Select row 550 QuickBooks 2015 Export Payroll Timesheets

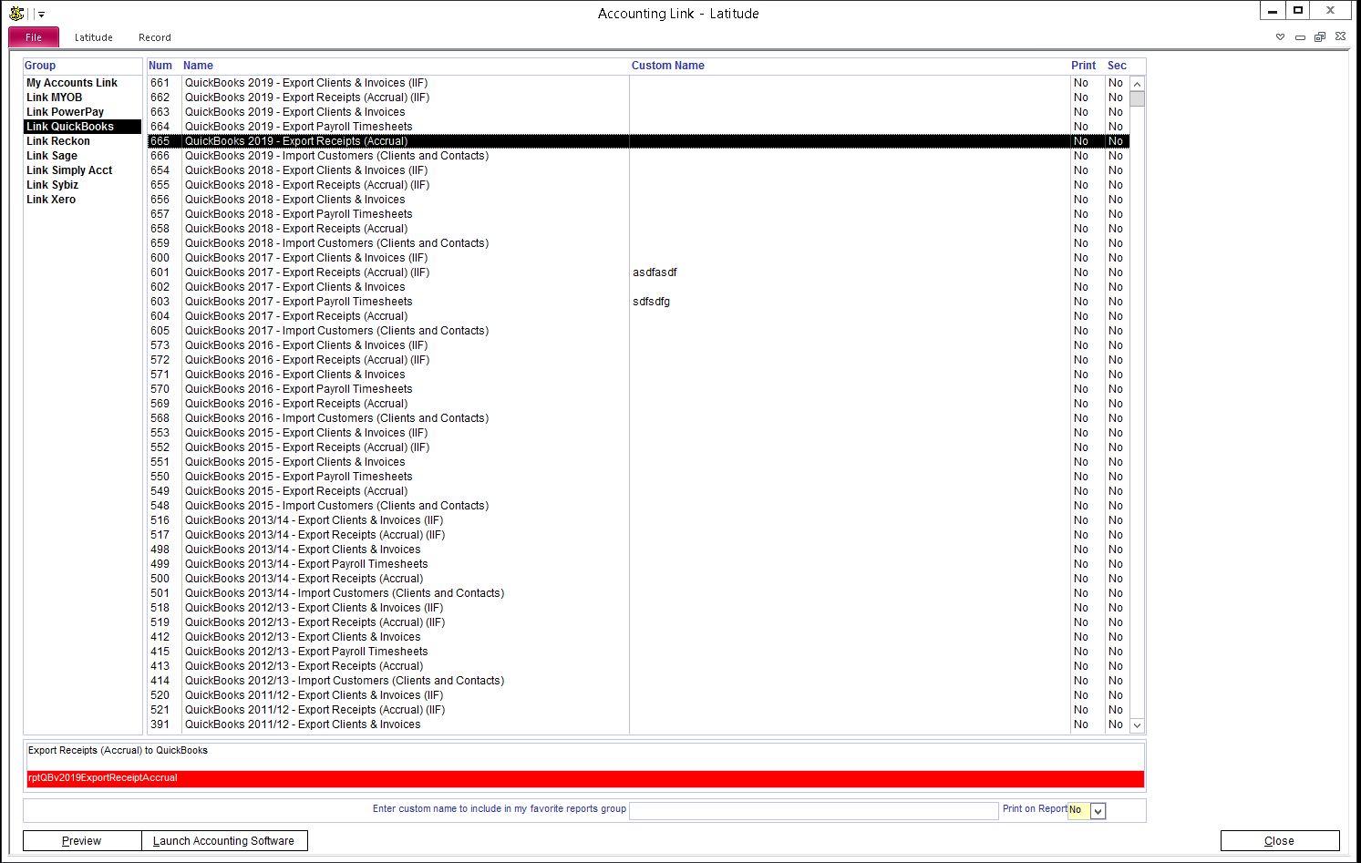pyautogui.click(x=638, y=477)
